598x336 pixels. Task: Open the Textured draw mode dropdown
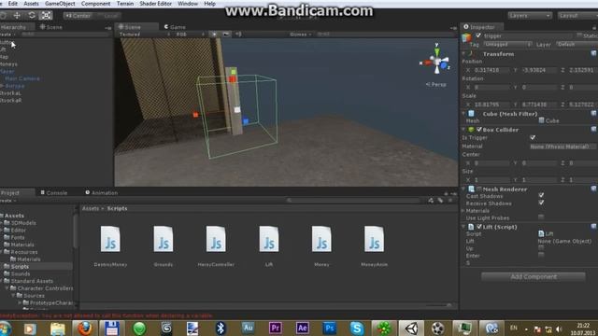pos(145,35)
